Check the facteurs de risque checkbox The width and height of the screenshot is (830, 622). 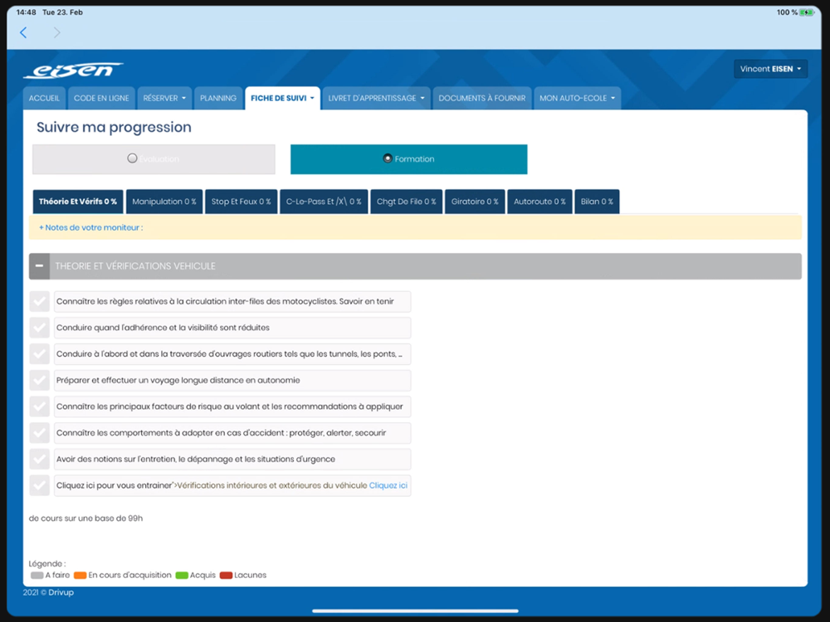tap(39, 406)
